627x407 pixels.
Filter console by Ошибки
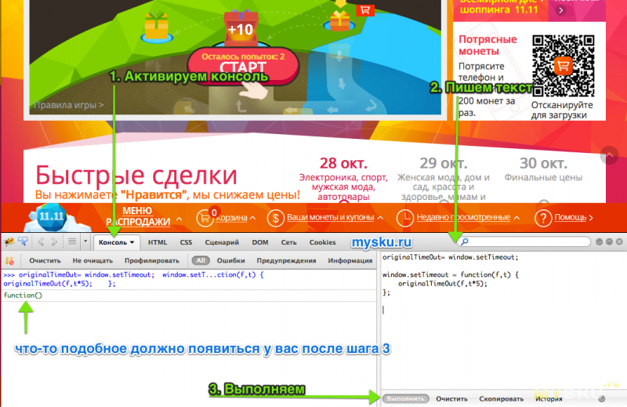tap(230, 260)
